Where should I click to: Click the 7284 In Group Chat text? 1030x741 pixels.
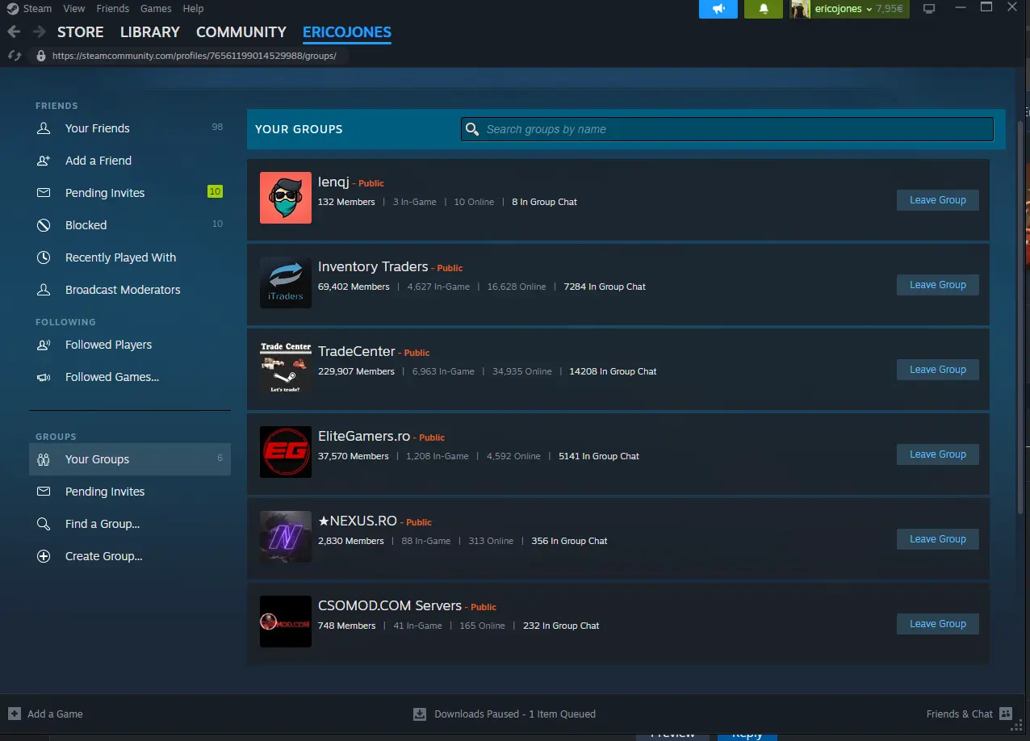[x=605, y=287]
